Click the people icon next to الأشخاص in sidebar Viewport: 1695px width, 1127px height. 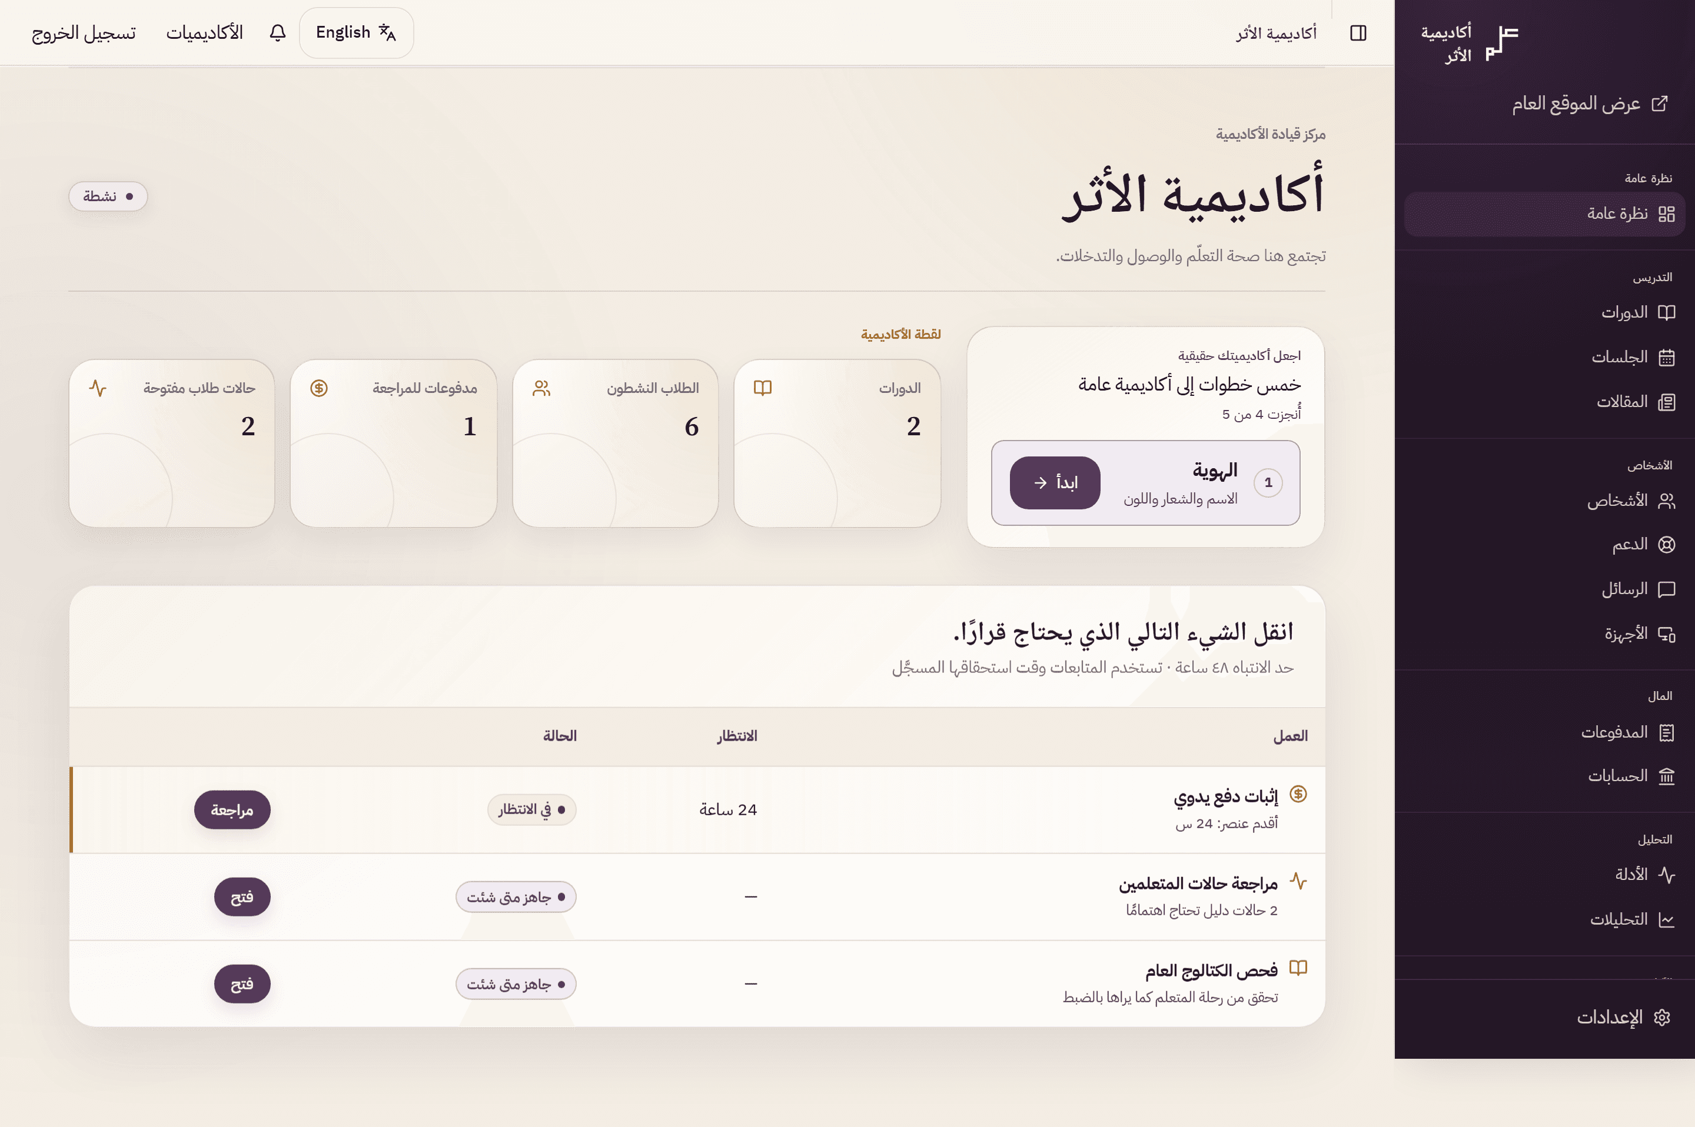click(1666, 501)
